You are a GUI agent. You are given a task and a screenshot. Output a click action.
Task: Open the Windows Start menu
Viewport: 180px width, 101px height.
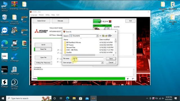coord(3,98)
